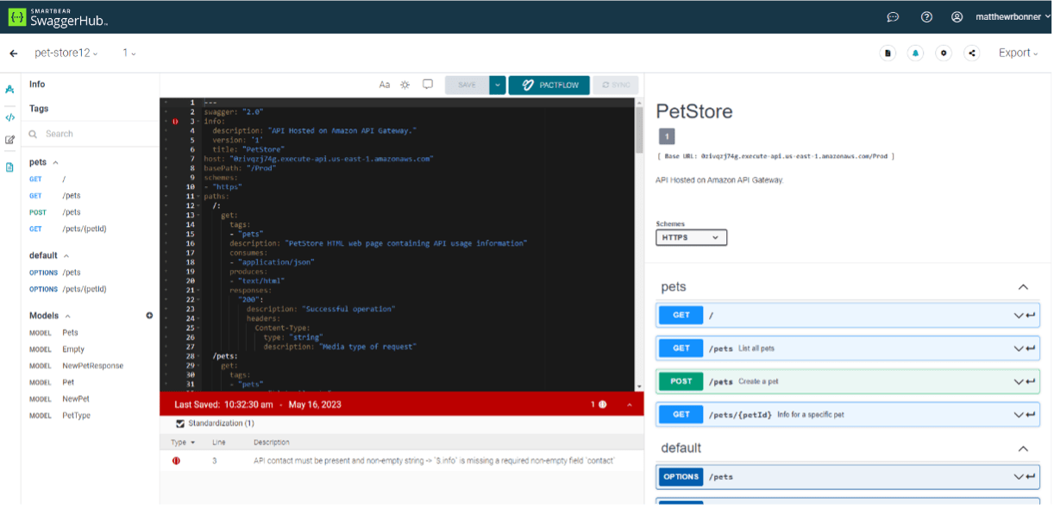
Task: Click the search magnifier icon in sidebar
Action: click(x=34, y=134)
